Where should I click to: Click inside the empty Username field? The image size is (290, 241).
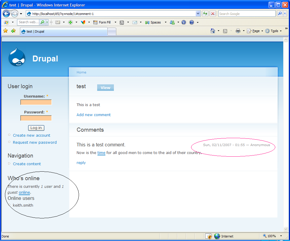point(36,102)
